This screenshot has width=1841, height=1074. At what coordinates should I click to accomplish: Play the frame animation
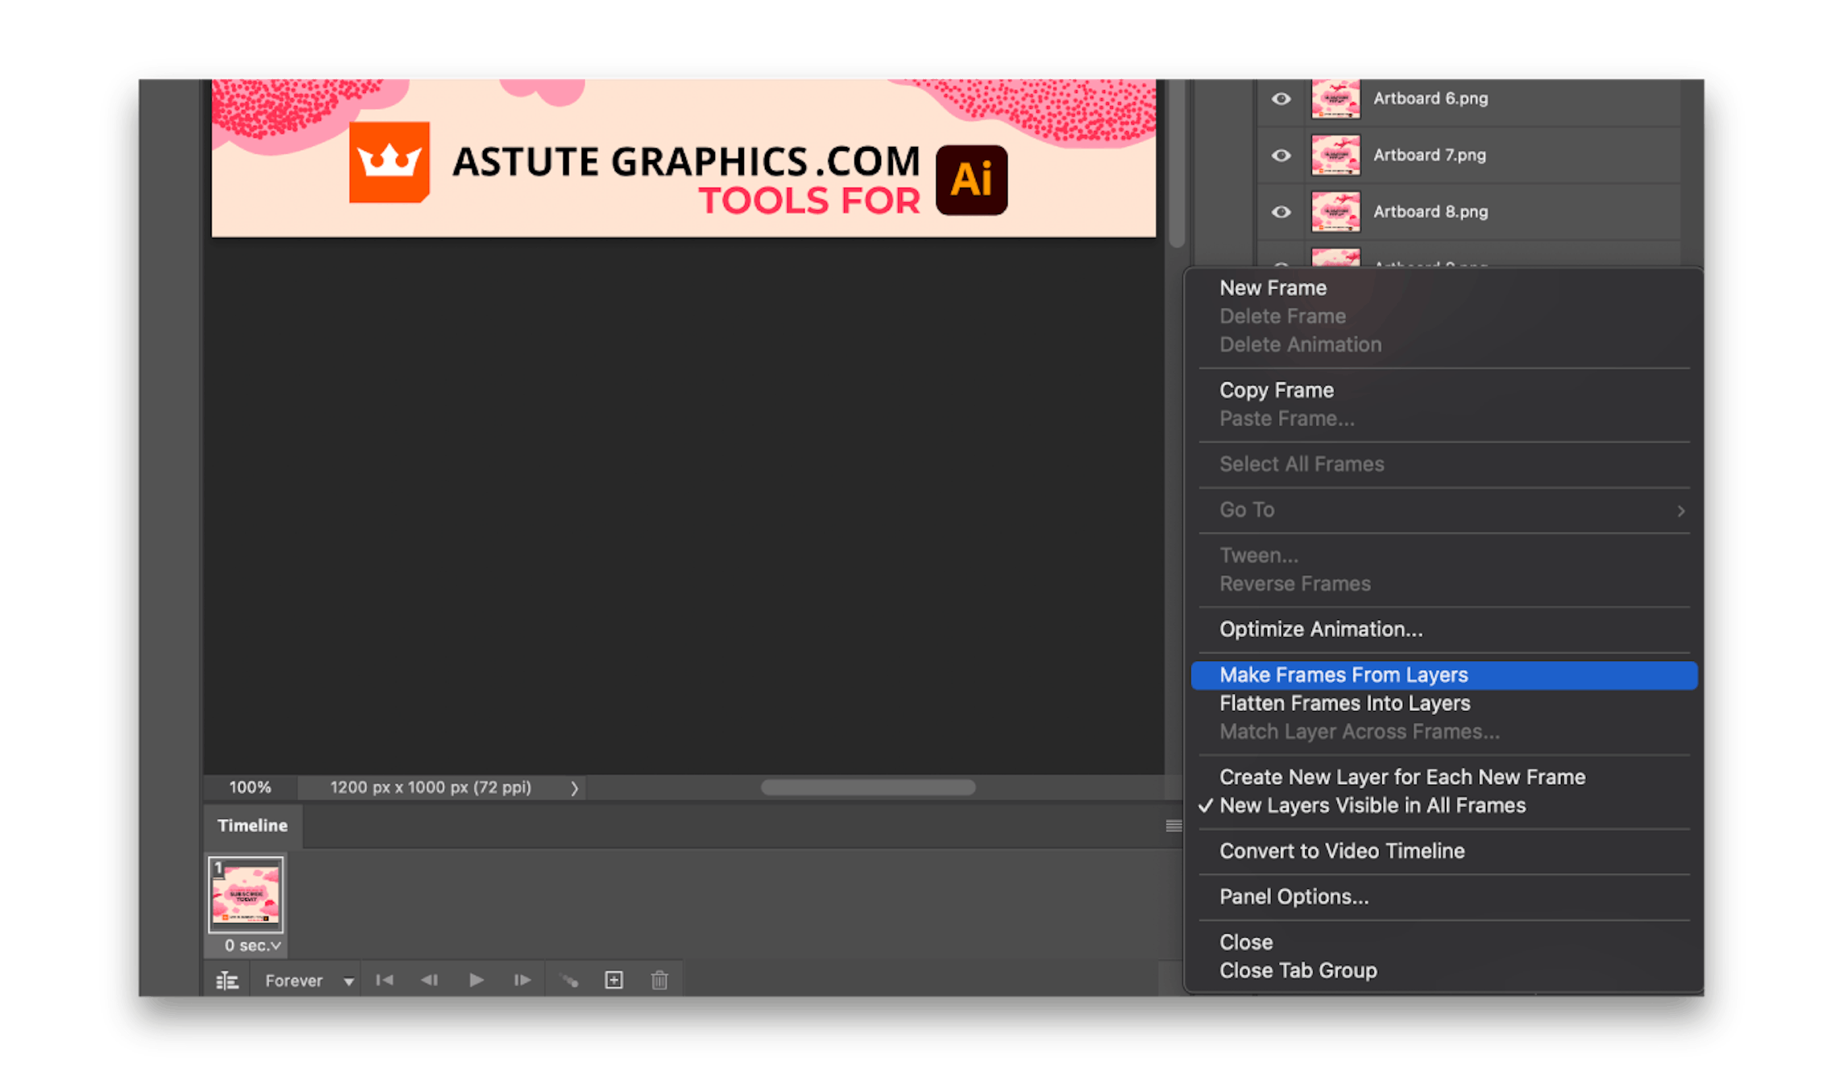pos(476,980)
